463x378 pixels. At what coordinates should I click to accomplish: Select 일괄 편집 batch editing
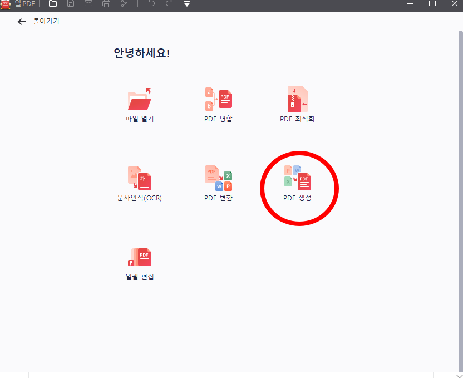pyautogui.click(x=139, y=262)
